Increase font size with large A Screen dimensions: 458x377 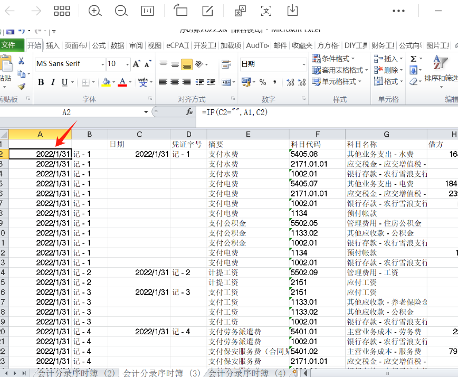pyautogui.click(x=137, y=64)
